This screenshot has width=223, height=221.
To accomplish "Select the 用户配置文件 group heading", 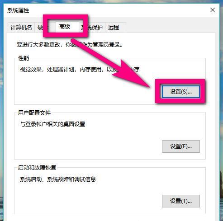I will coord(34,113).
